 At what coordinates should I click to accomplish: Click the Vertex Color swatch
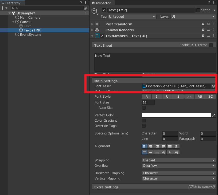(x=176, y=115)
